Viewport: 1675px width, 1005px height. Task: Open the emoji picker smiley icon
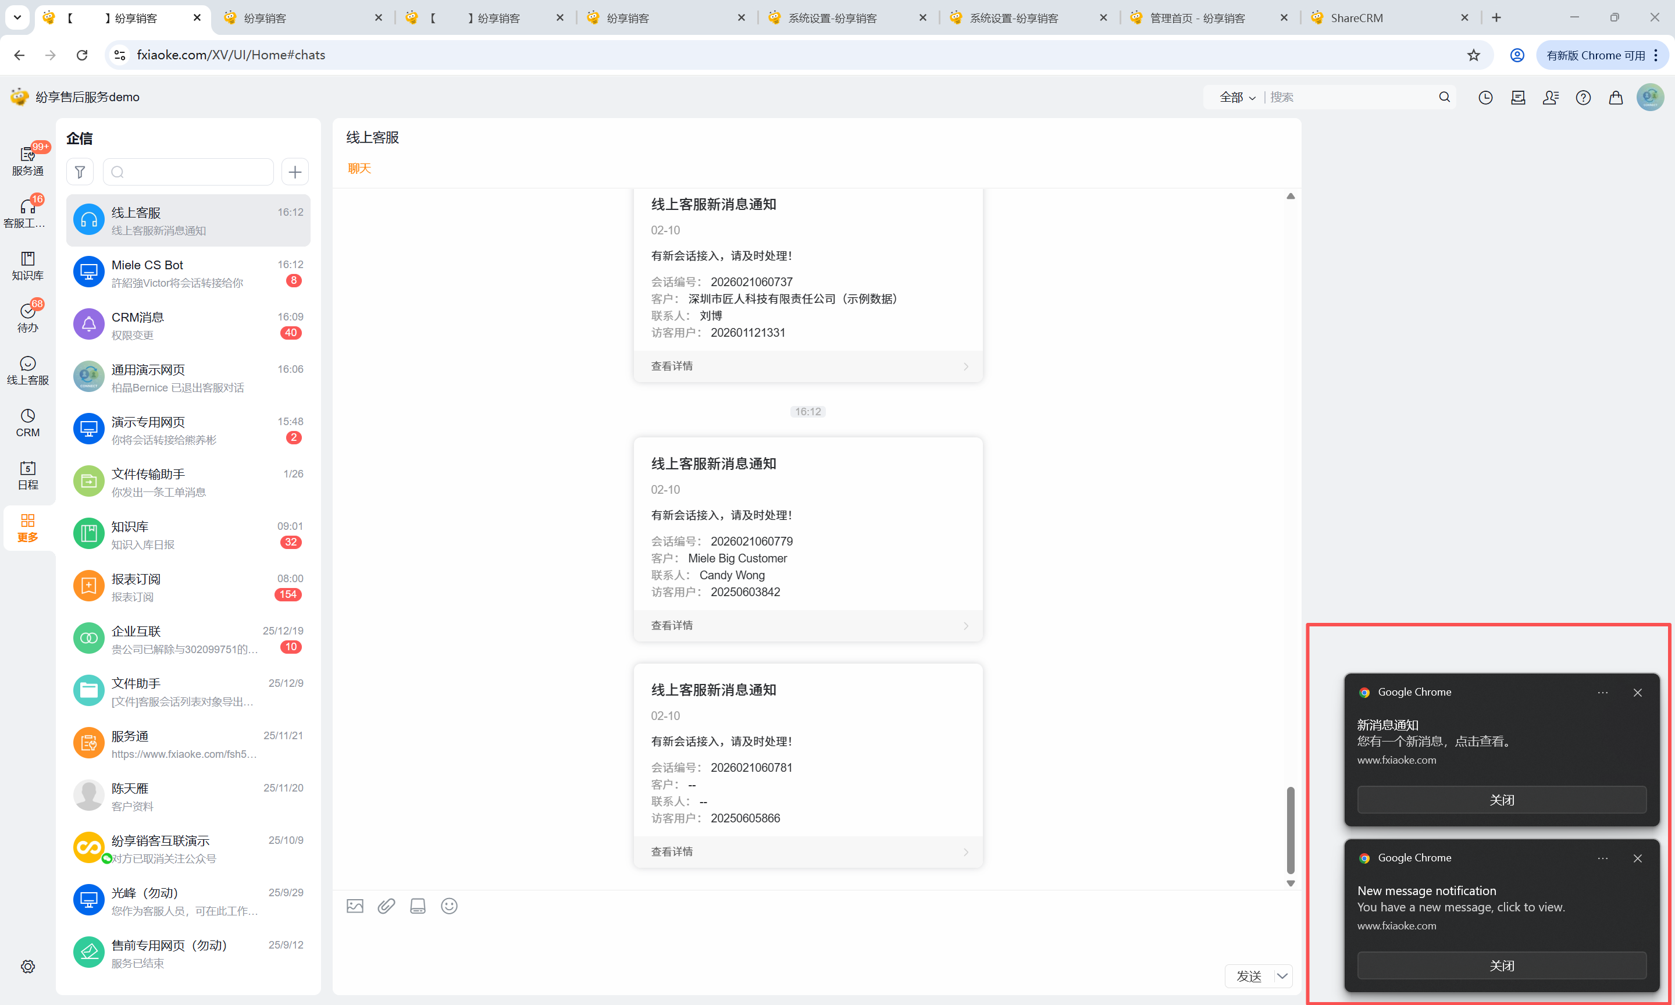pyautogui.click(x=449, y=906)
